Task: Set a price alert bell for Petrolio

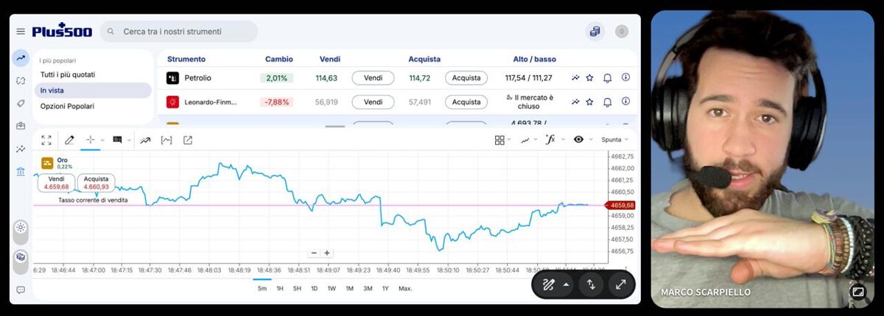Action: [608, 77]
